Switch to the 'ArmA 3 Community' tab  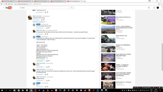coord(42,1)
